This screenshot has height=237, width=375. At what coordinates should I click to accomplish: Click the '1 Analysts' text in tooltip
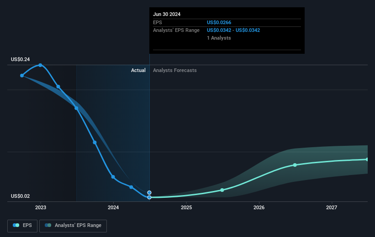coord(219,38)
